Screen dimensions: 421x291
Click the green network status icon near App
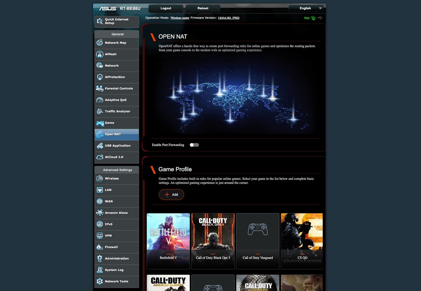(x=313, y=18)
